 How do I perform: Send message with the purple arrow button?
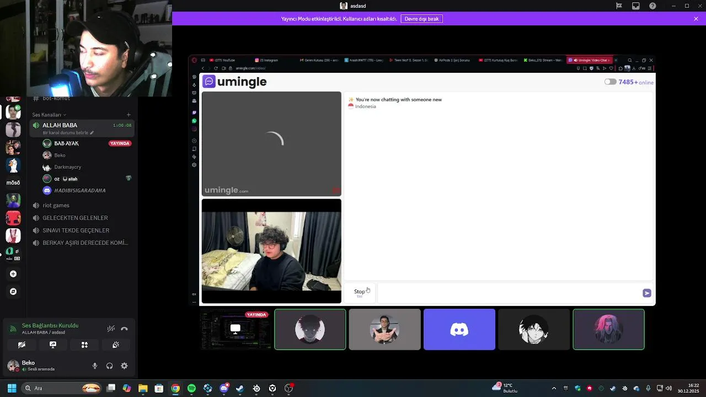click(x=647, y=293)
